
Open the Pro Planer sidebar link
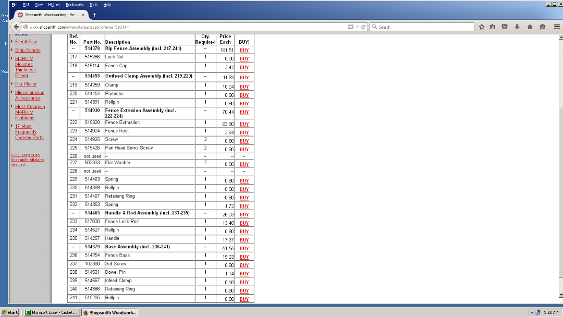pyautogui.click(x=26, y=84)
